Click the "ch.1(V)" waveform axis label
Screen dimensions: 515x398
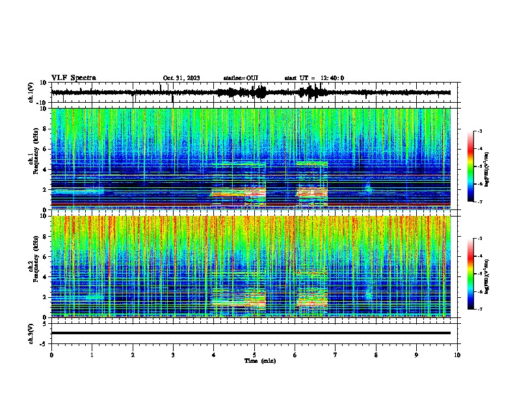pyautogui.click(x=31, y=92)
